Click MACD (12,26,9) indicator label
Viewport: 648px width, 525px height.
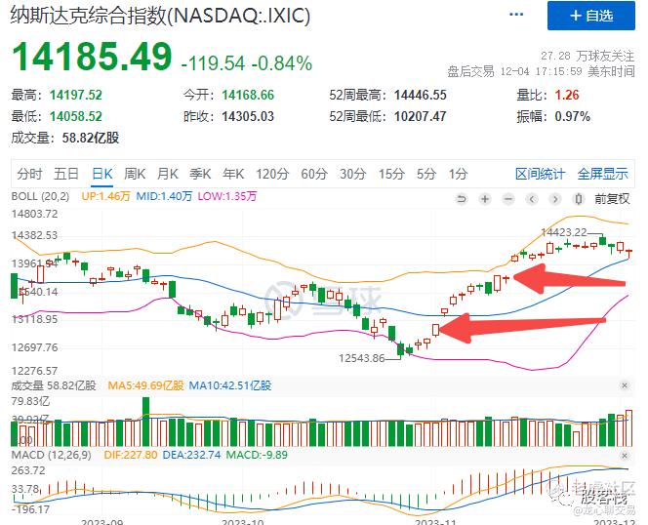pyautogui.click(x=52, y=455)
